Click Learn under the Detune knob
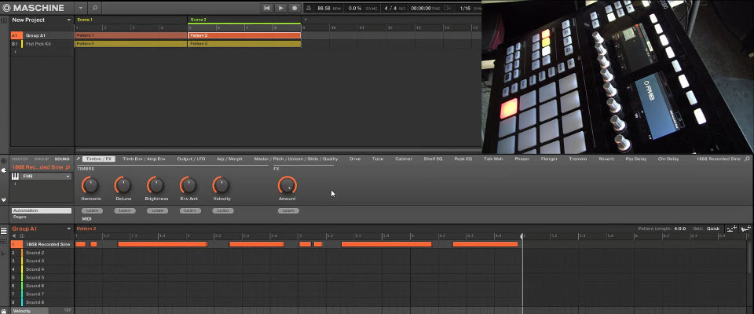Image resolution: width=754 pixels, height=314 pixels. point(125,210)
